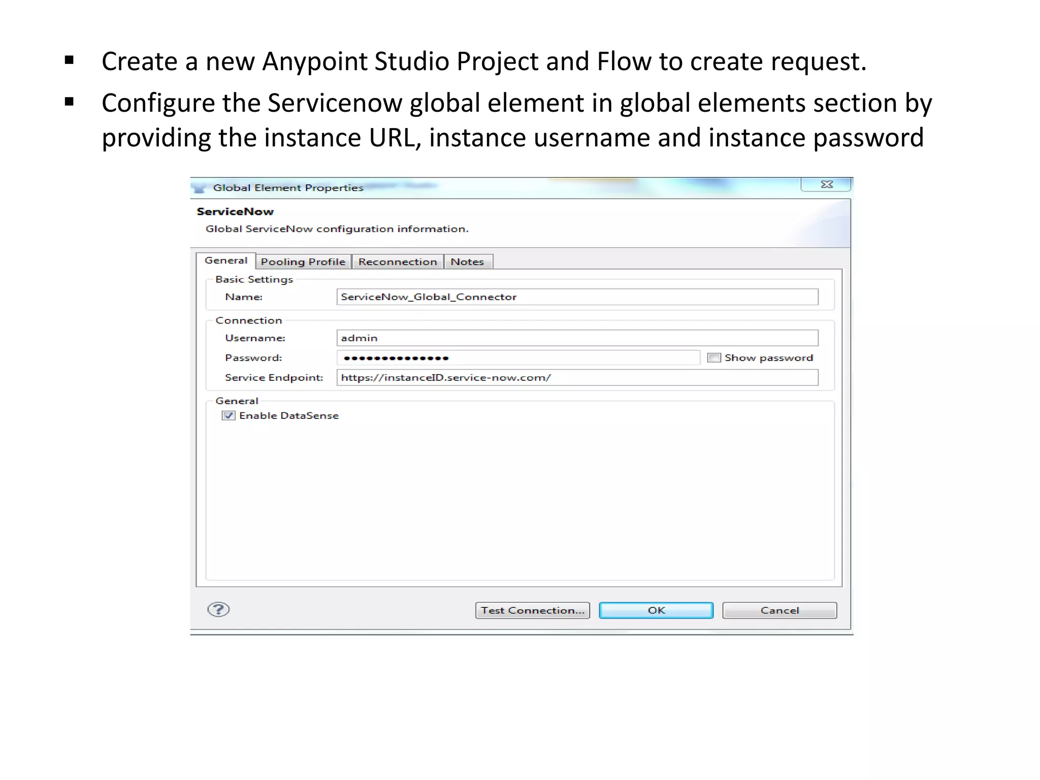Screen dimensions: 1040x780
Task: Click the Service Endpoint URL field
Action: pyautogui.click(x=577, y=378)
